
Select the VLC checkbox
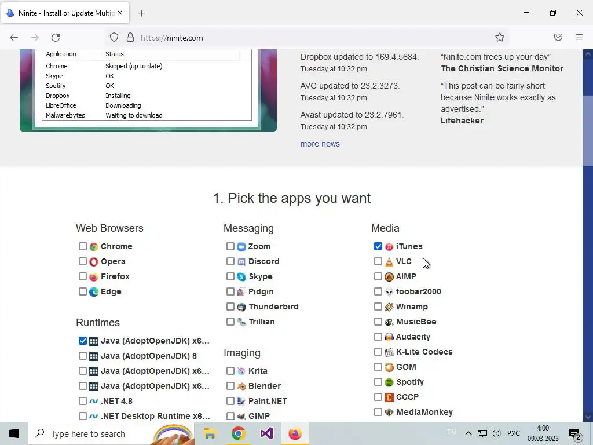378,261
